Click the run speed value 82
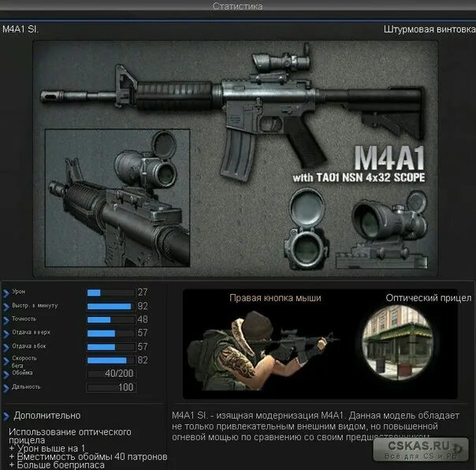This screenshot has width=476, height=470. coord(143,360)
